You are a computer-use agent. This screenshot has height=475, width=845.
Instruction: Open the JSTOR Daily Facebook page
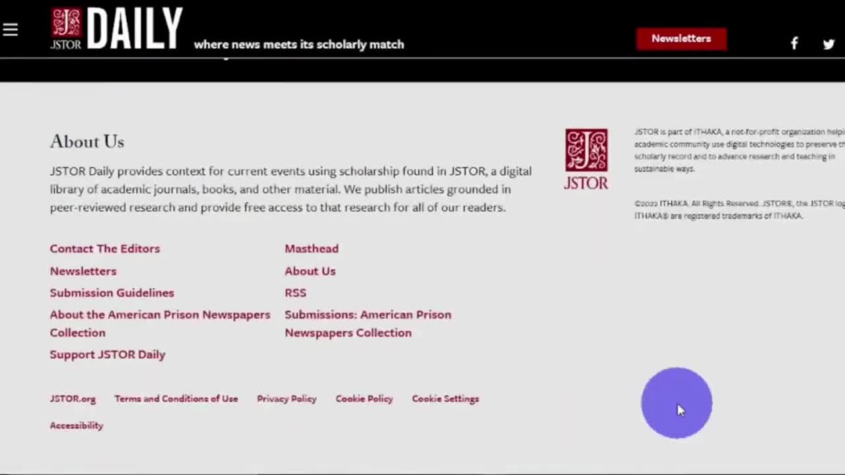pos(794,44)
